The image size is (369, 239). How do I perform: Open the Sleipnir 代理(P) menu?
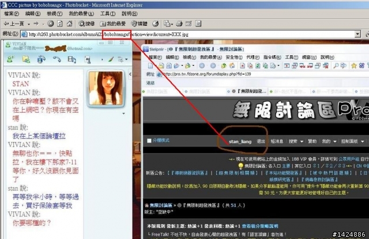[x=253, y=57]
